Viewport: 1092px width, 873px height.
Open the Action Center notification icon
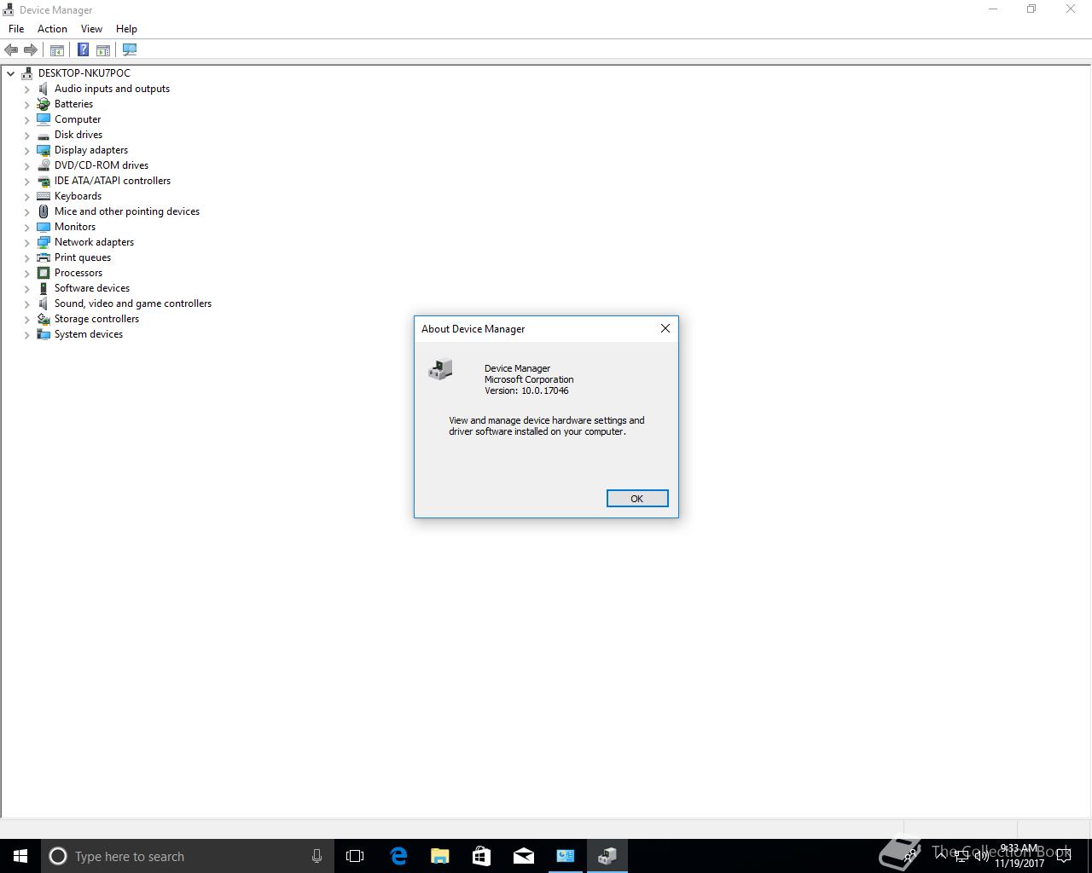coord(1064,856)
